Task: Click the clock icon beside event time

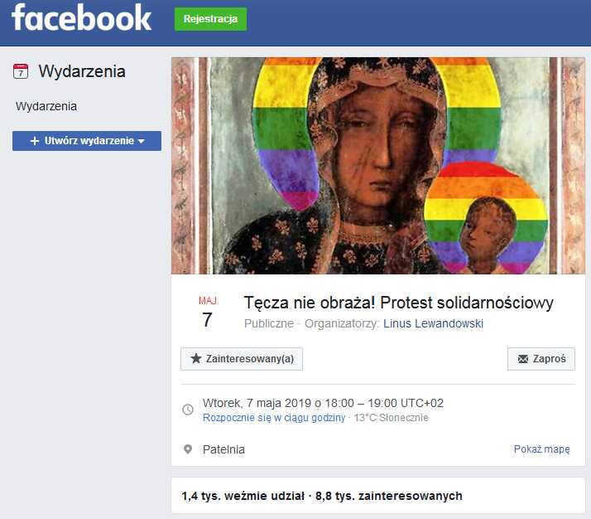Action: [188, 410]
